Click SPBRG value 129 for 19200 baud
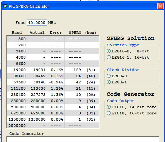 tap(77, 70)
